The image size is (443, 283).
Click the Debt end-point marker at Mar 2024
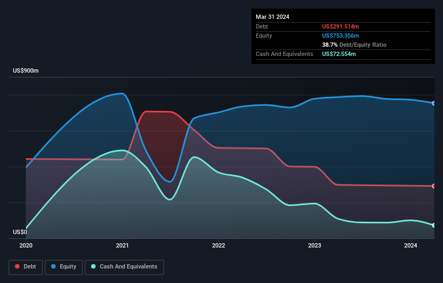(434, 186)
